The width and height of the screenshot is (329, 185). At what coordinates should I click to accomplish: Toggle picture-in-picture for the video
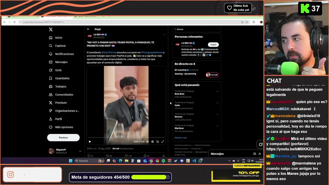pos(158,142)
